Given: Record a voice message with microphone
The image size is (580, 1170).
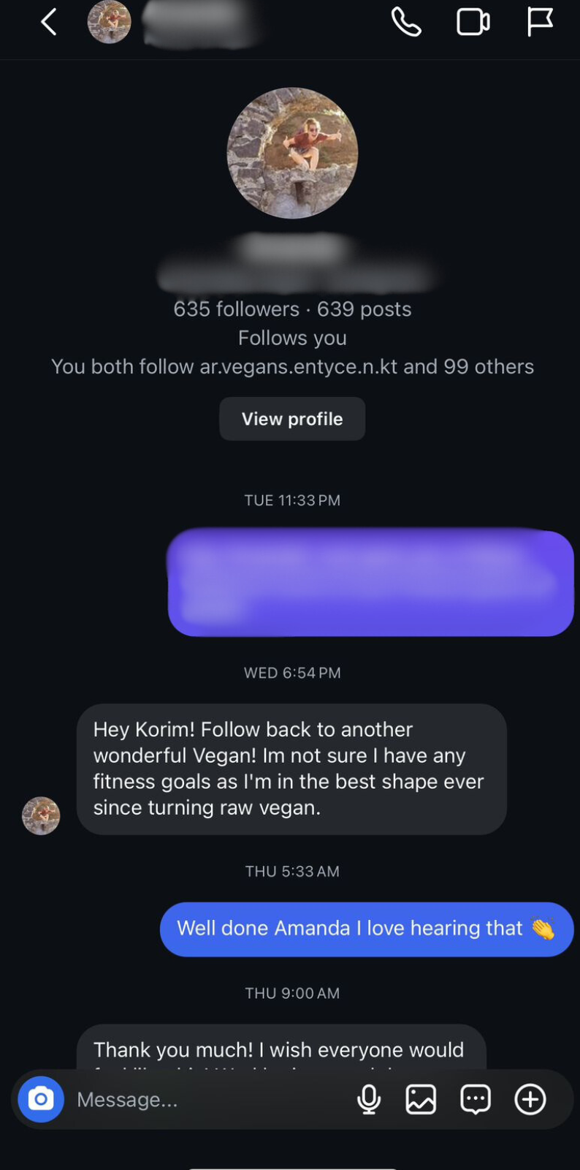Looking at the screenshot, I should point(369,1099).
